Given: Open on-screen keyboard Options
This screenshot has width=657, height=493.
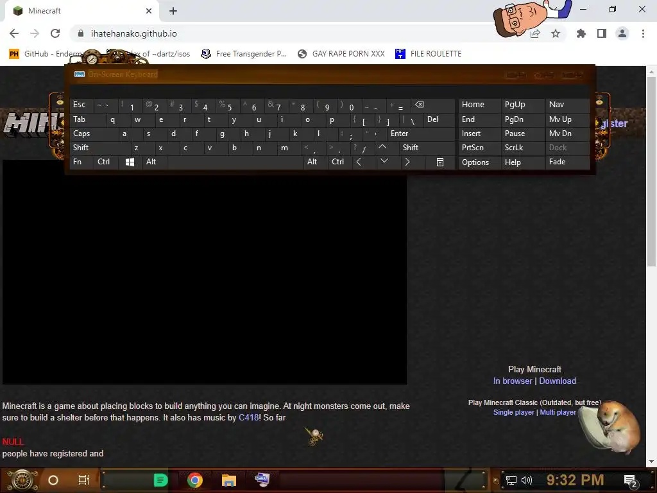Looking at the screenshot, I should [479, 162].
